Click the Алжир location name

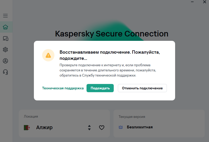point(44,128)
